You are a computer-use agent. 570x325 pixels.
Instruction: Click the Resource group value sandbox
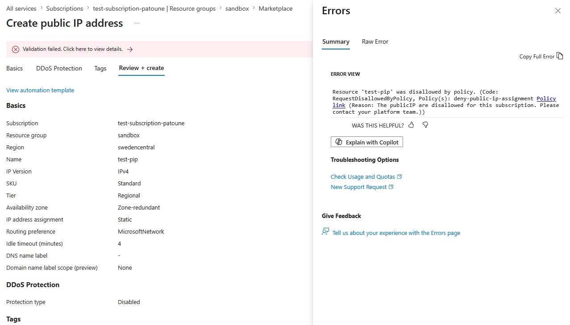129,135
